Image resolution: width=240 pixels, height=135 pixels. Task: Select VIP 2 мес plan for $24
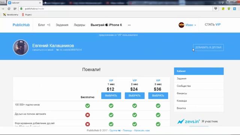pos(135,96)
